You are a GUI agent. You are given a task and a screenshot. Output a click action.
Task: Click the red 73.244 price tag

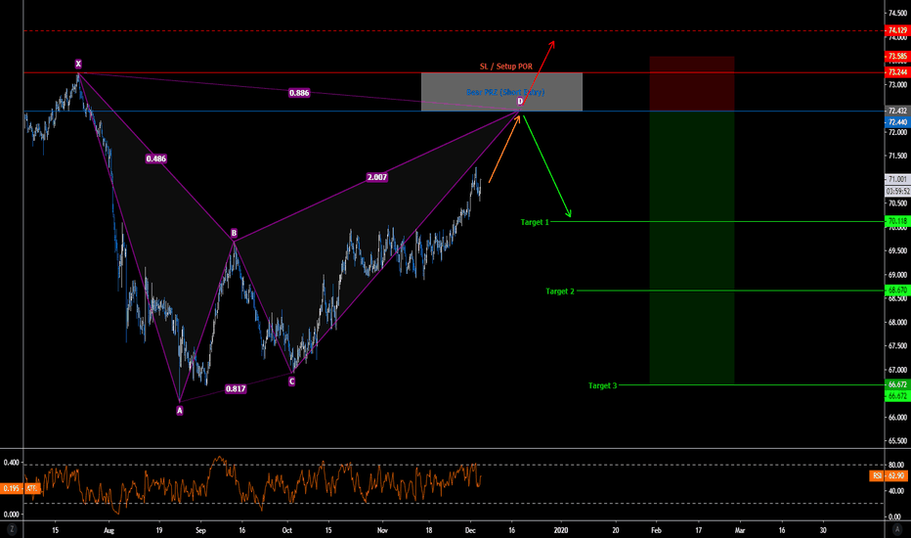896,72
